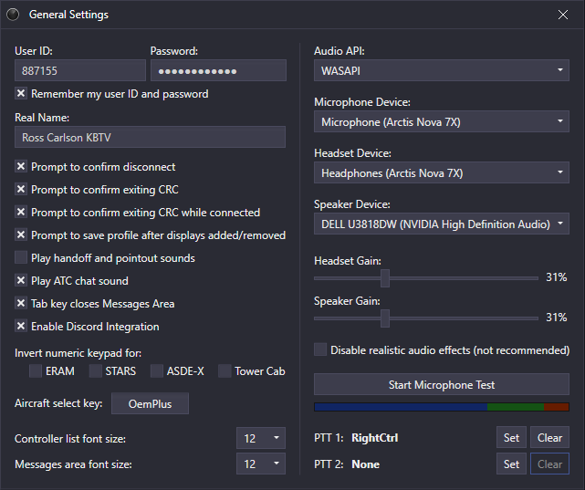Check ERAM invert numeric keypad box
The width and height of the screenshot is (585, 490).
(36, 371)
